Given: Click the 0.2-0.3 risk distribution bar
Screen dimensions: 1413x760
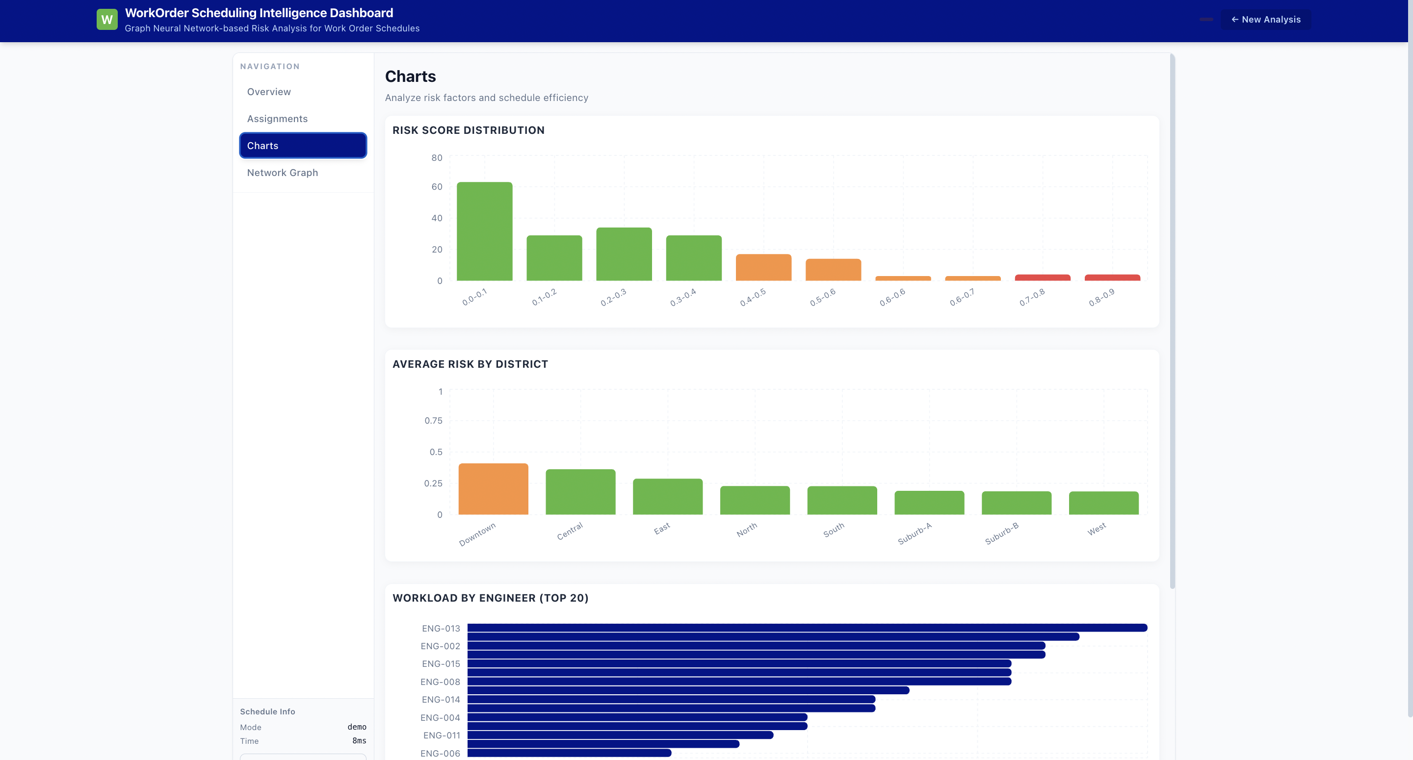Looking at the screenshot, I should [624, 254].
